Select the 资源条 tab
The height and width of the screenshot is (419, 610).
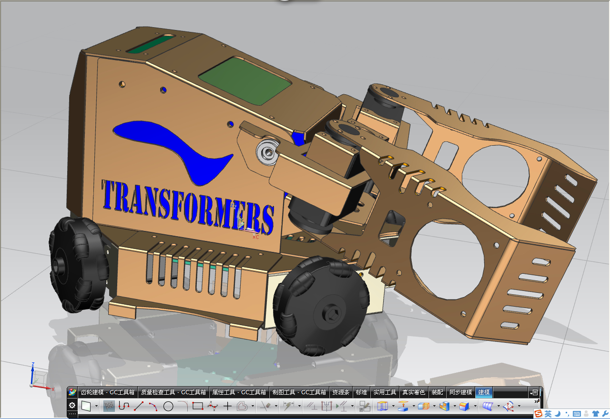pos(341,392)
